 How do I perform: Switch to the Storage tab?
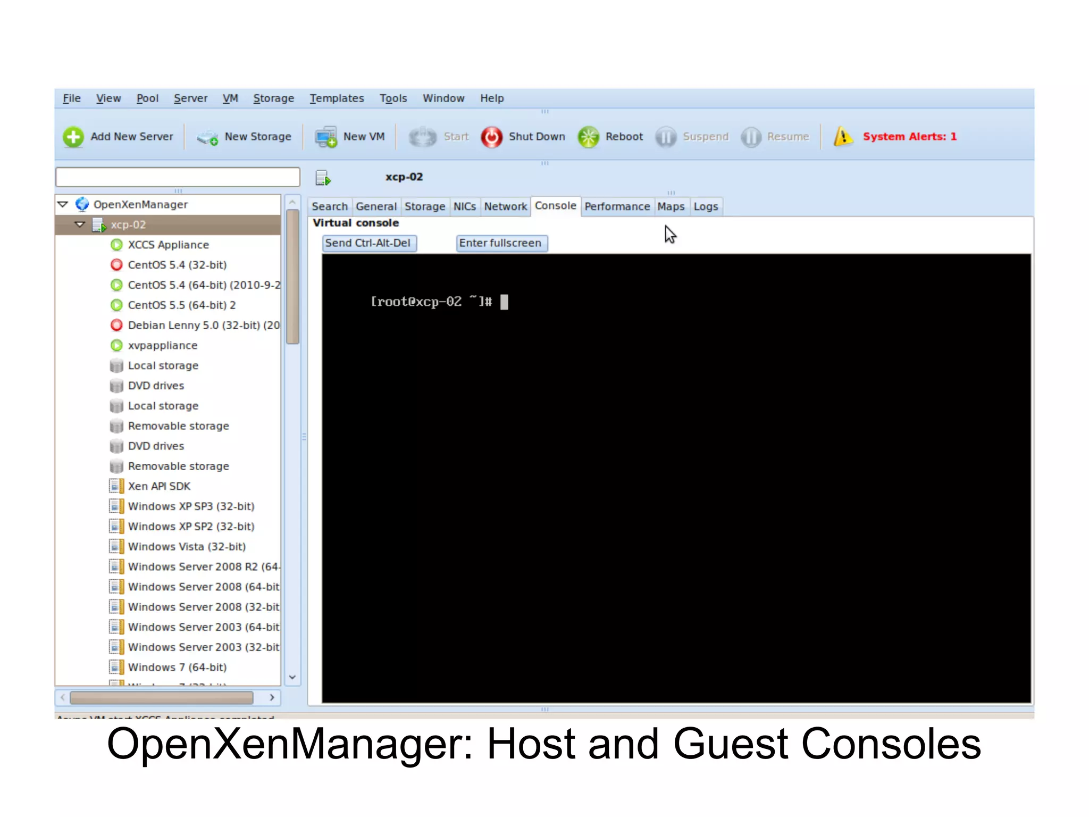pyautogui.click(x=425, y=206)
